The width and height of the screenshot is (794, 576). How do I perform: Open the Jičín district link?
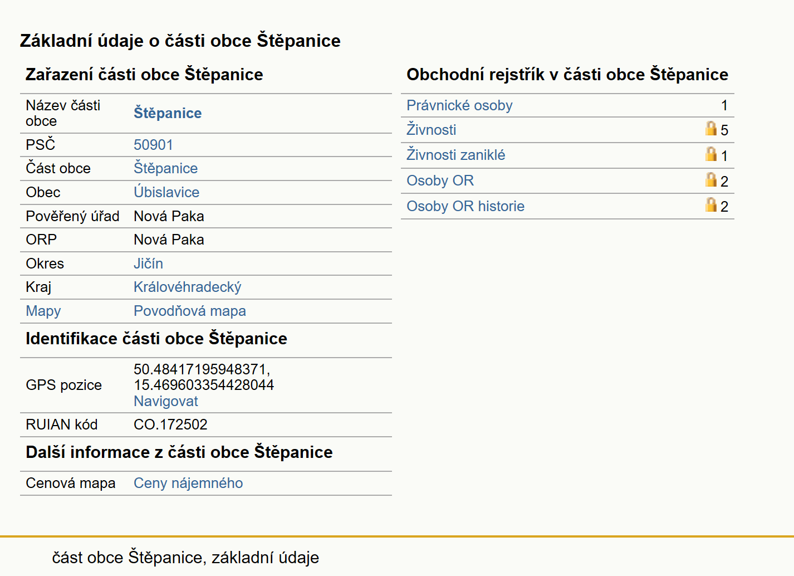[x=148, y=263]
